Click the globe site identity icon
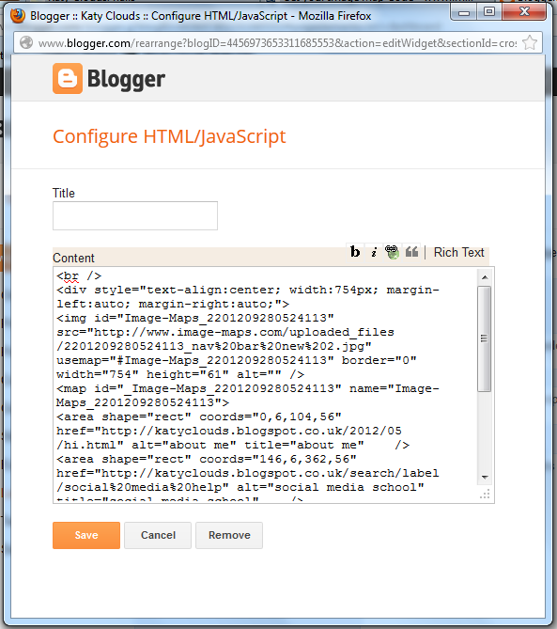Screen dimensions: 557x629 coord(26,42)
